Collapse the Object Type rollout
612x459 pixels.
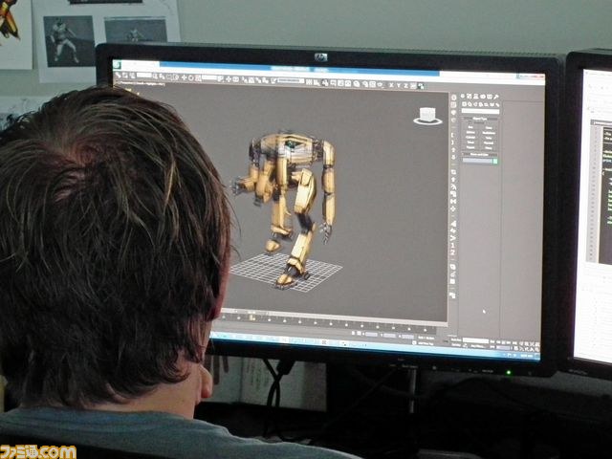point(479,119)
